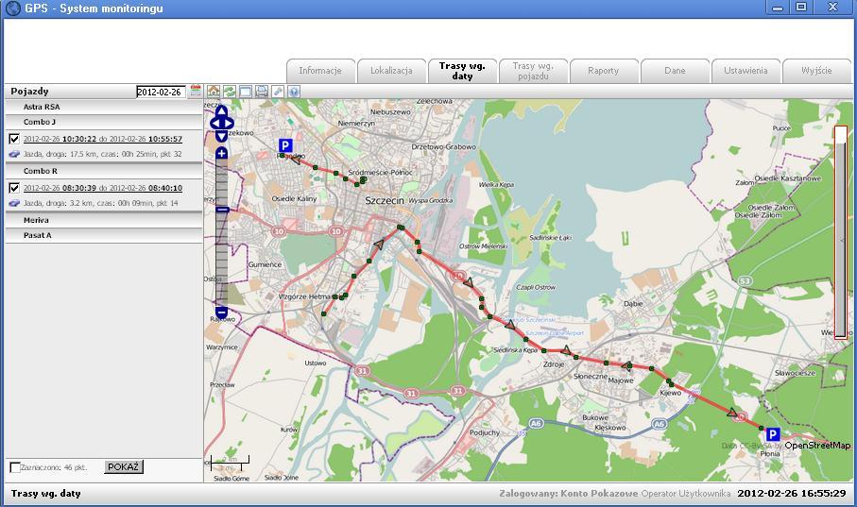857x507 pixels.
Task: Expand the Astra RSA vehicle section
Action: (x=104, y=107)
